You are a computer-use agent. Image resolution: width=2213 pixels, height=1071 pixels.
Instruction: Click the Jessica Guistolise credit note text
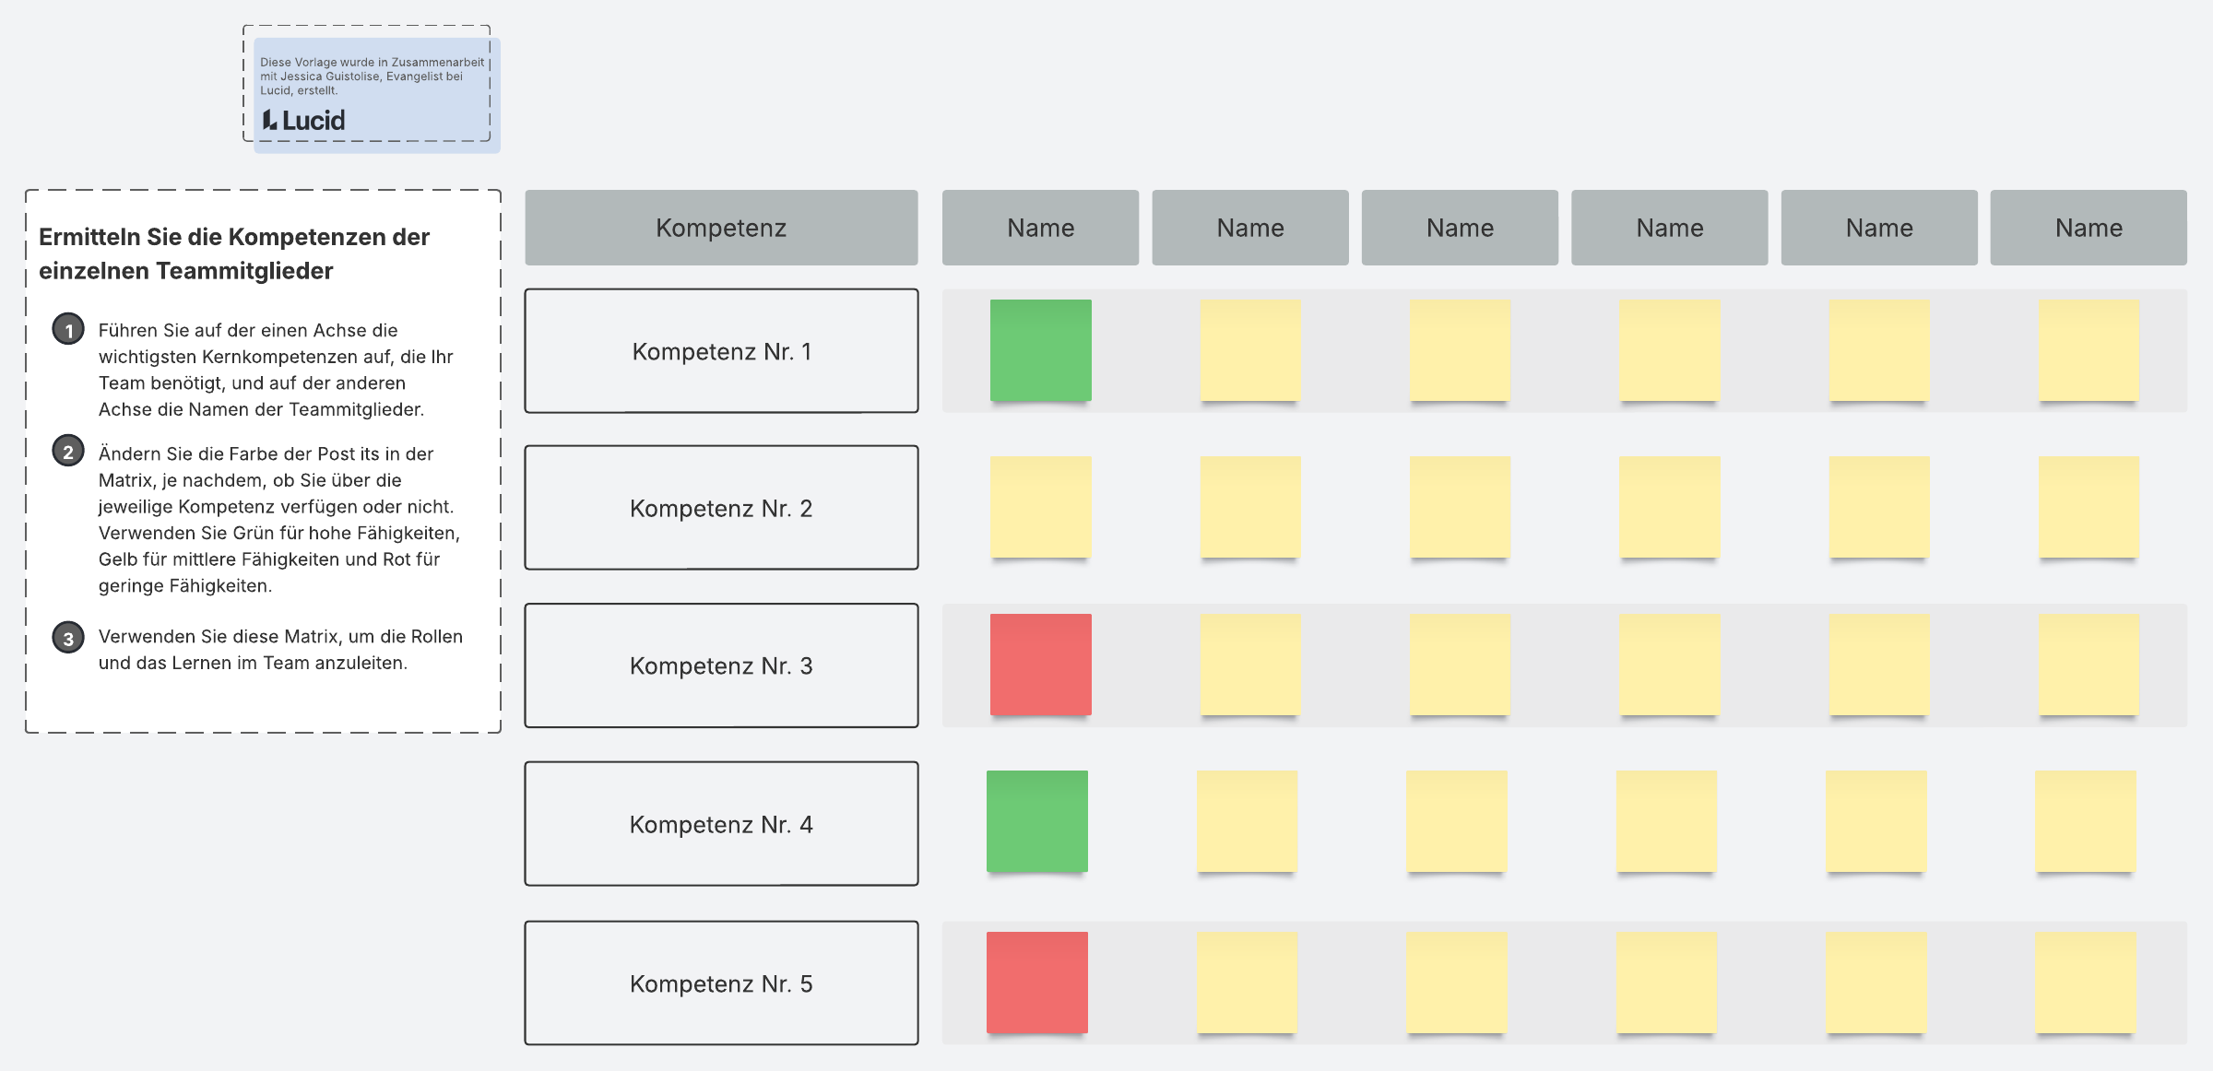(371, 76)
